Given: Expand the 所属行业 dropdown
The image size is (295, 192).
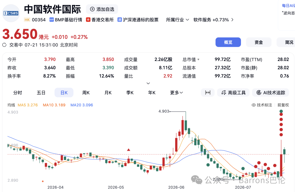Looking at the screenshot, I should tap(178, 20).
